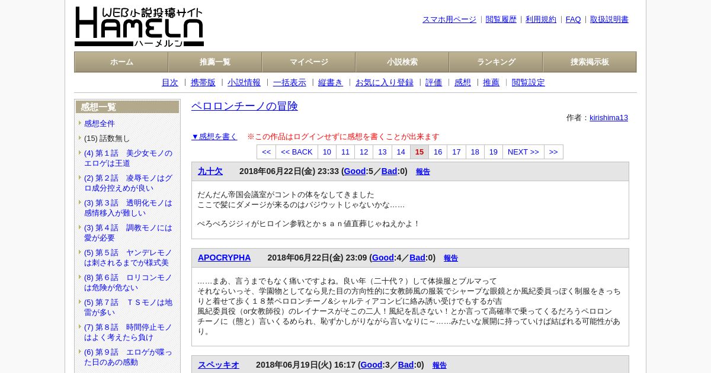711x373 pixels.
Task: Go to review page 18
Action: (475, 152)
